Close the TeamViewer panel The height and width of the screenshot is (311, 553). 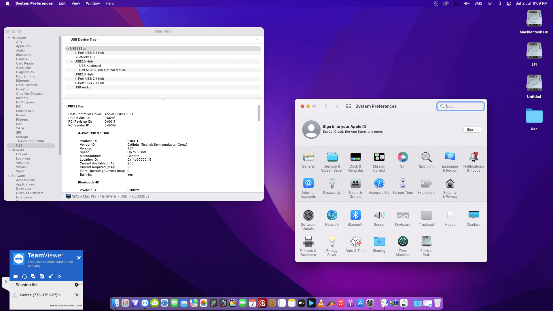tap(79, 258)
